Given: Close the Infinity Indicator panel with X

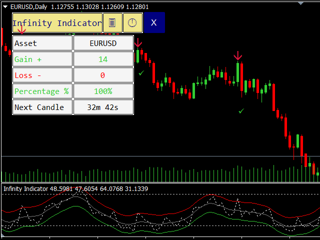Looking at the screenshot, I should pos(154,23).
